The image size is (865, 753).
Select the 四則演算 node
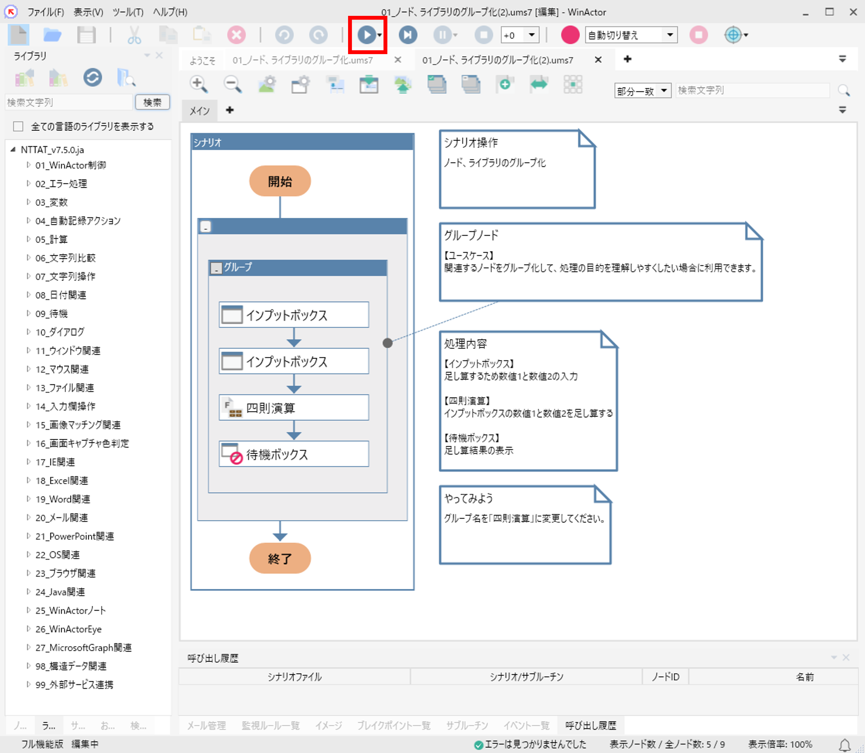click(294, 408)
